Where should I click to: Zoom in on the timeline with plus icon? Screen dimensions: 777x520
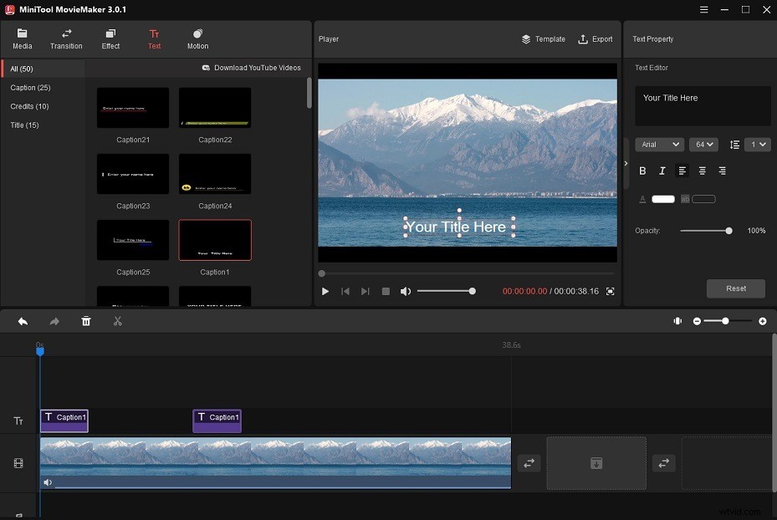[x=762, y=321]
